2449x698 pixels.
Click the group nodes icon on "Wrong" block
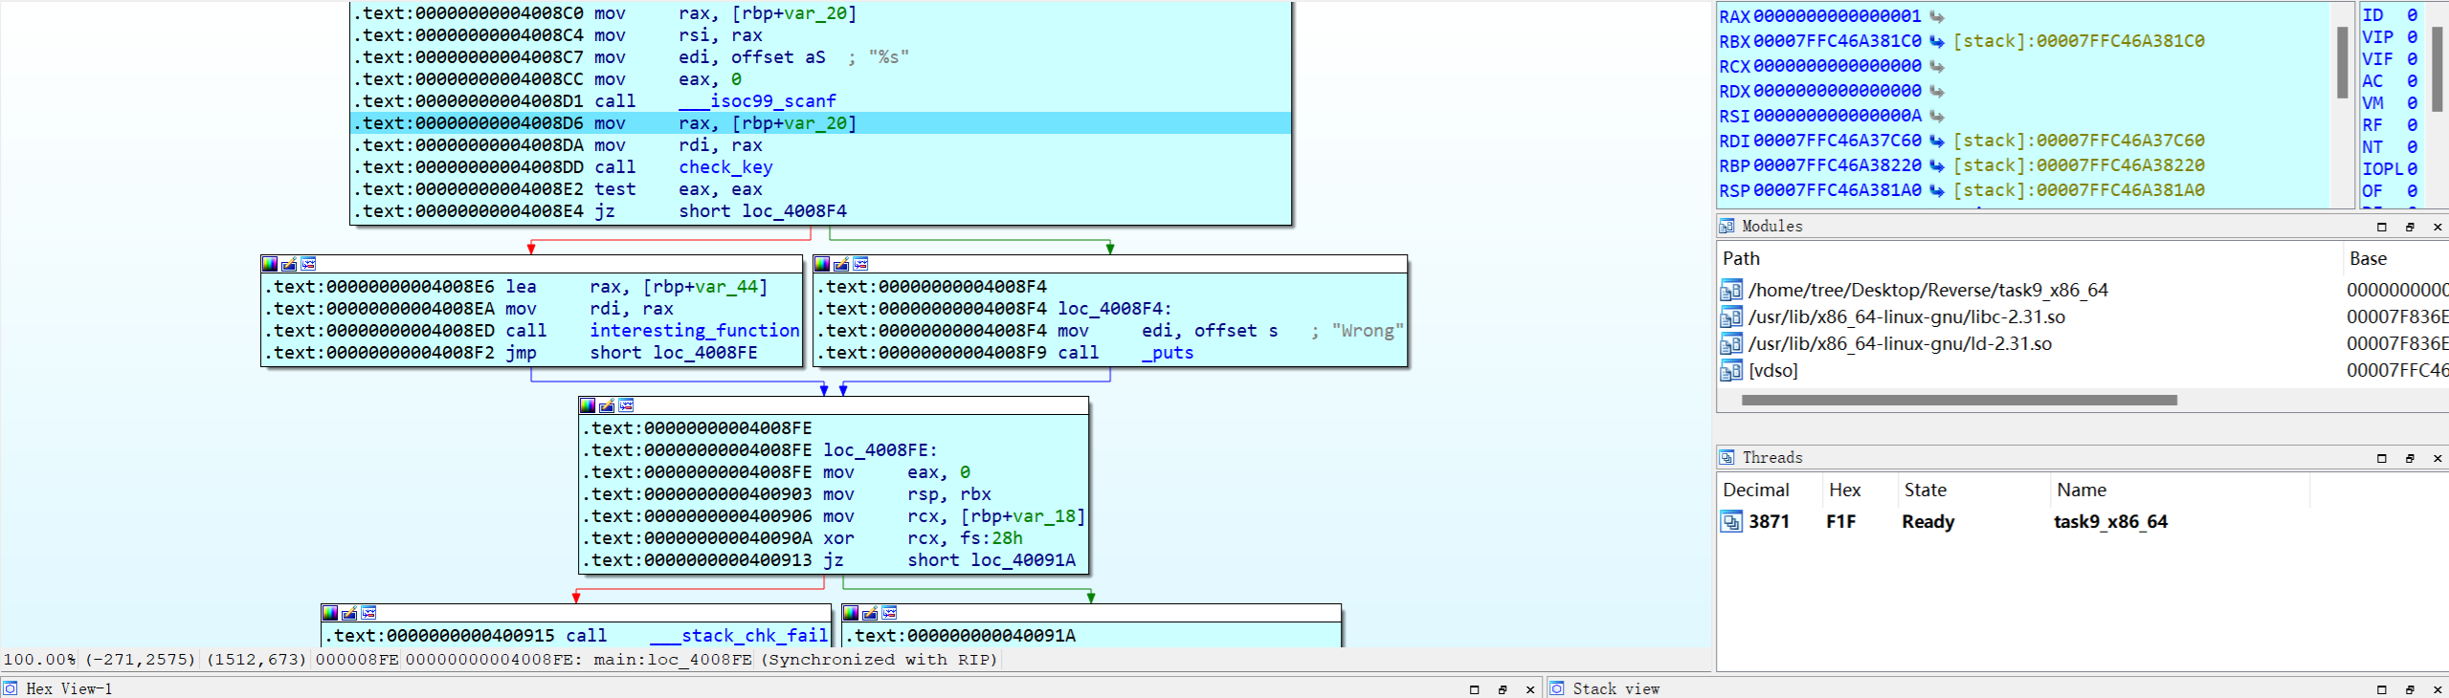(860, 264)
